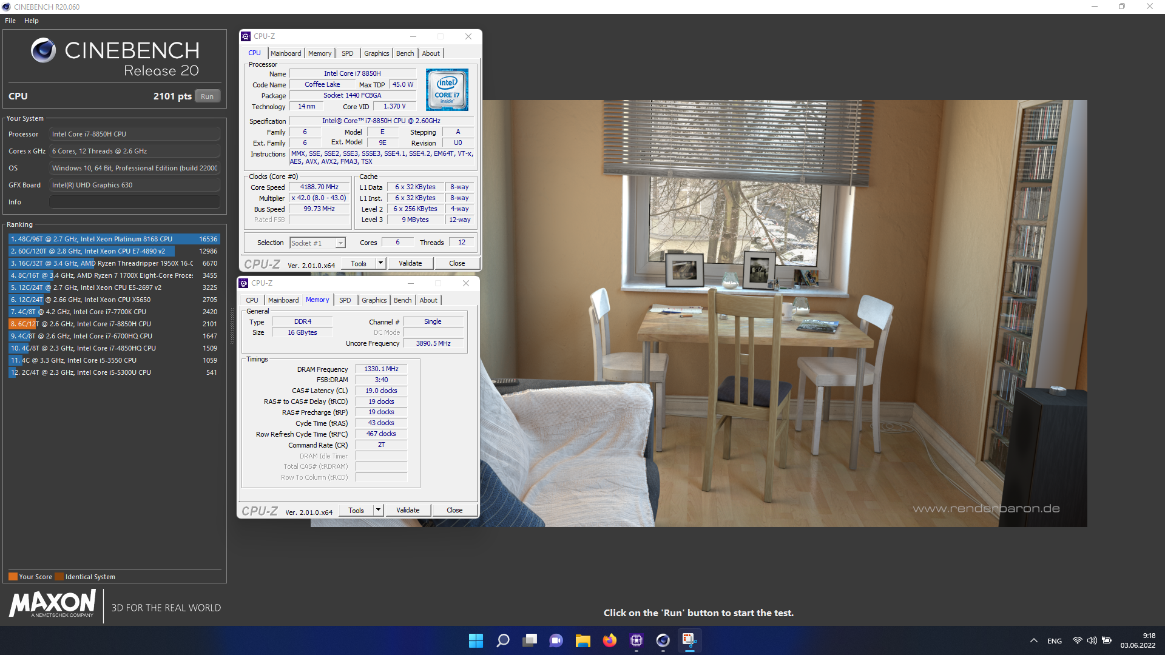Select highlighted ranking row Core i7-8850H
The height and width of the screenshot is (655, 1165).
point(114,324)
